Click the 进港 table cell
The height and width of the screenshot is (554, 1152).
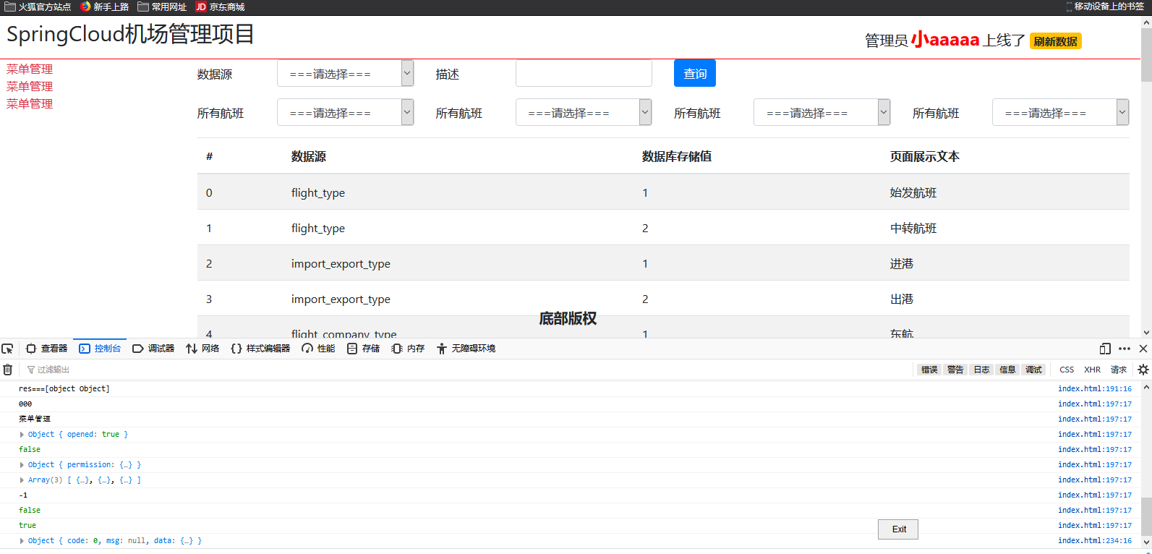coord(901,263)
